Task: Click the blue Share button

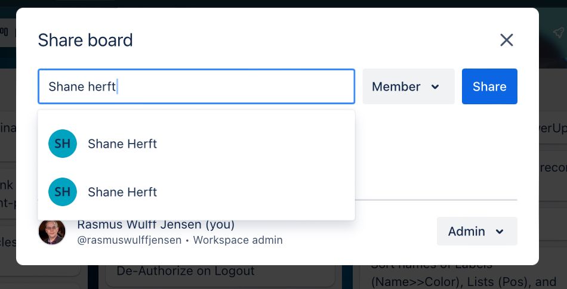Action: (x=489, y=87)
